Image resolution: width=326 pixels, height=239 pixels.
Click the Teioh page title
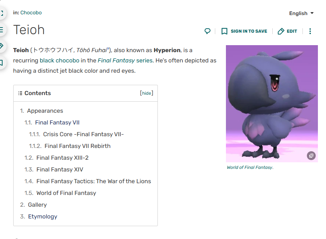pyautogui.click(x=29, y=30)
